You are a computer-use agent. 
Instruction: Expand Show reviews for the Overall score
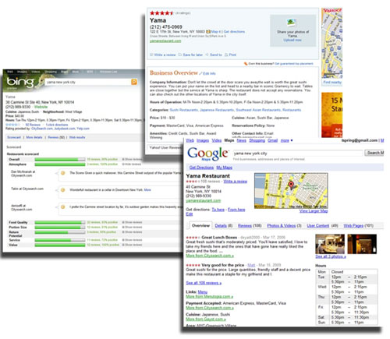(x=132, y=159)
